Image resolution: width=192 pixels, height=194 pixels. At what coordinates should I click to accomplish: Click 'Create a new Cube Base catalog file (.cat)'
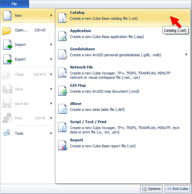(x=104, y=19)
